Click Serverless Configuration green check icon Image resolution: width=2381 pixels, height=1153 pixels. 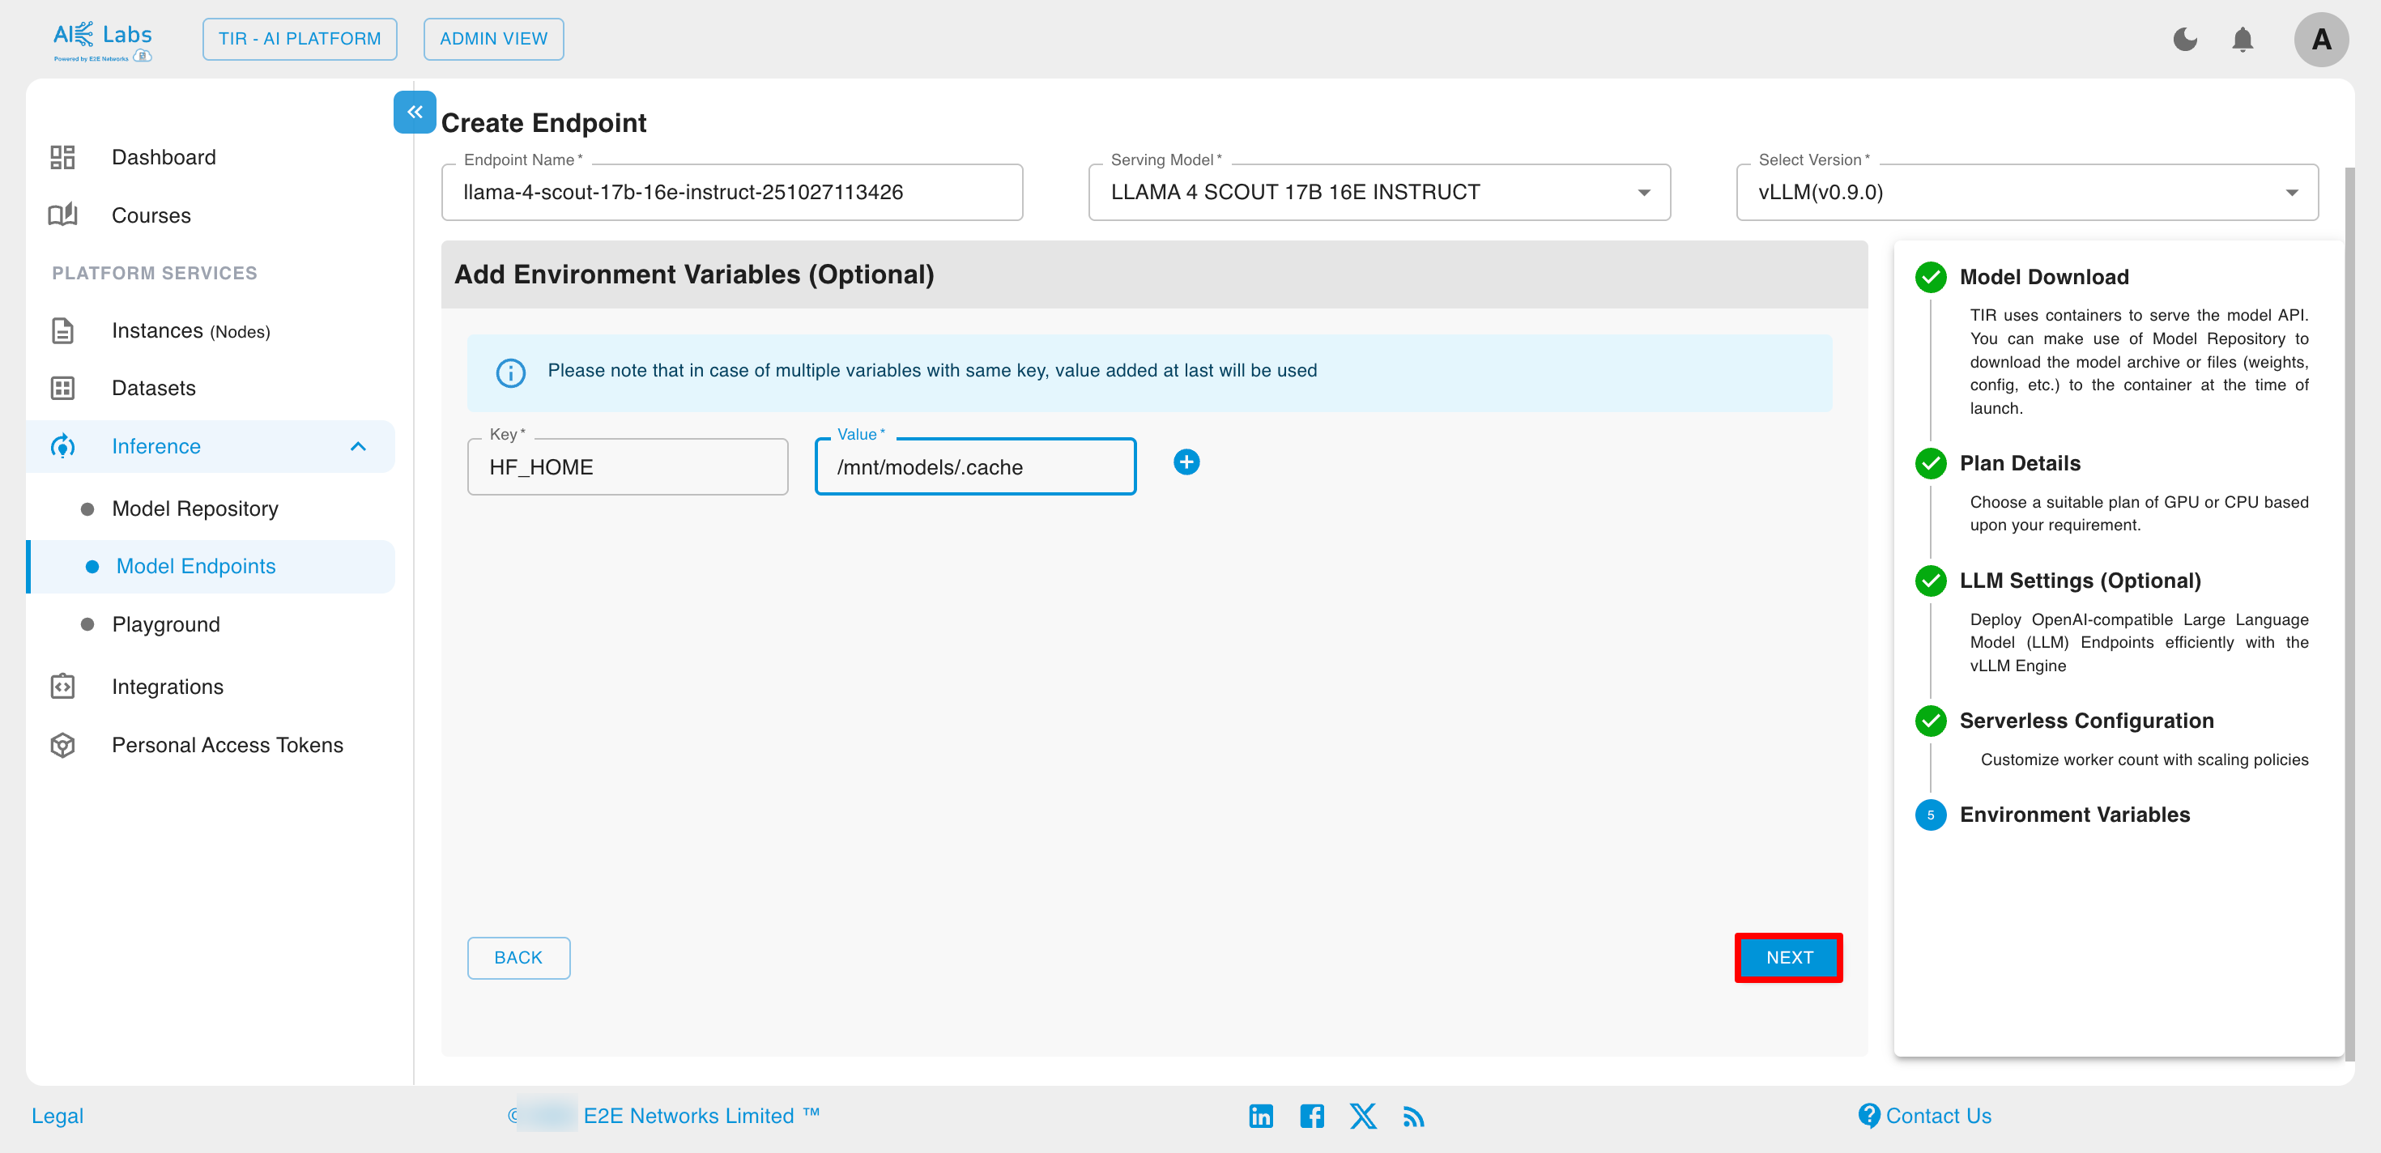(1930, 721)
